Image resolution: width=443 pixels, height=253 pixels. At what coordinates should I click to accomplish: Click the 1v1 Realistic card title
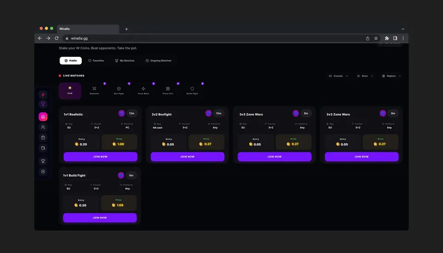[x=73, y=114]
